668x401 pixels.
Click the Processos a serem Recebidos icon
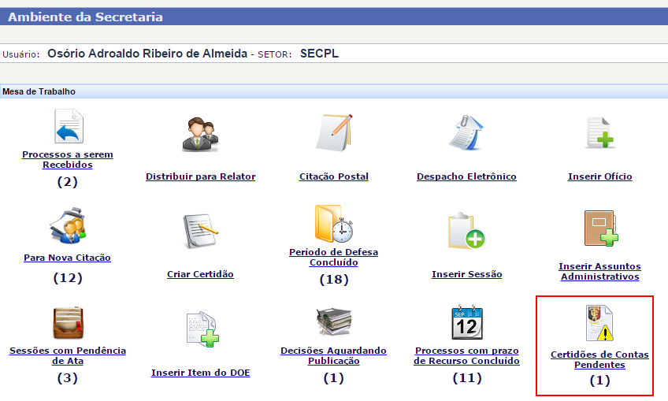[68, 127]
